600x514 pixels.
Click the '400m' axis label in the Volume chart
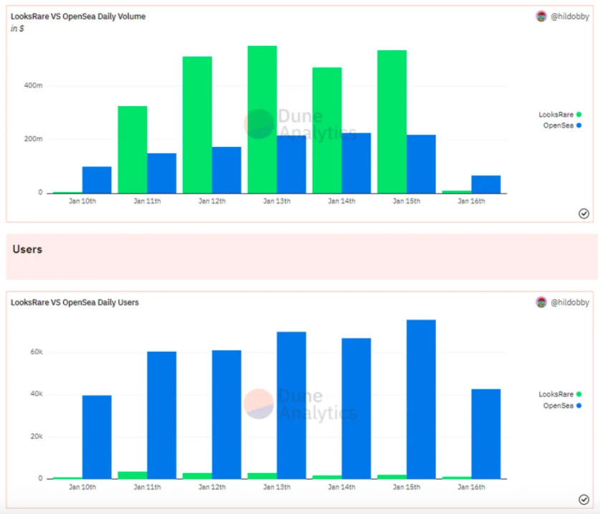33,85
